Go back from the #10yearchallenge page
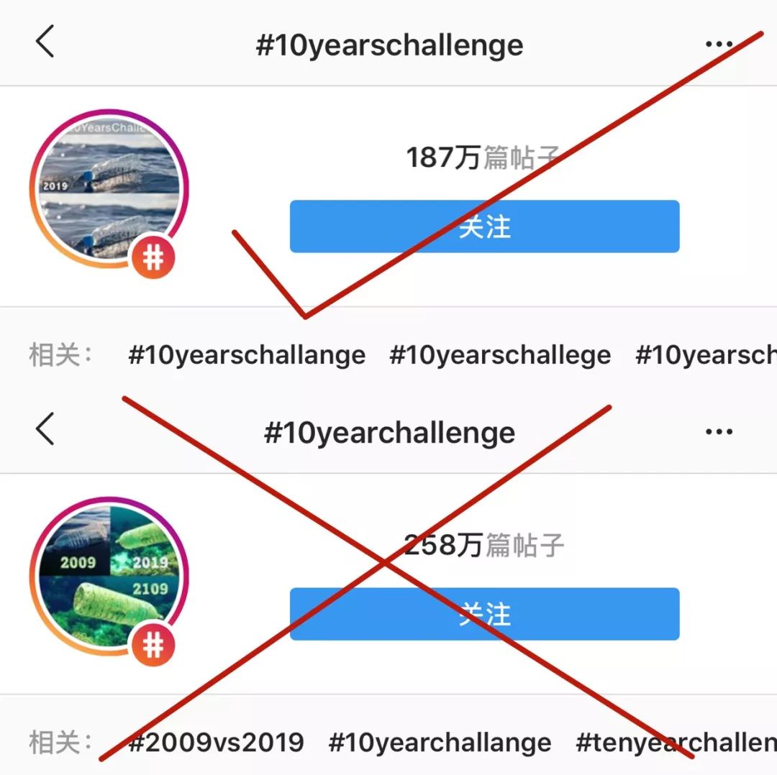 (x=45, y=430)
